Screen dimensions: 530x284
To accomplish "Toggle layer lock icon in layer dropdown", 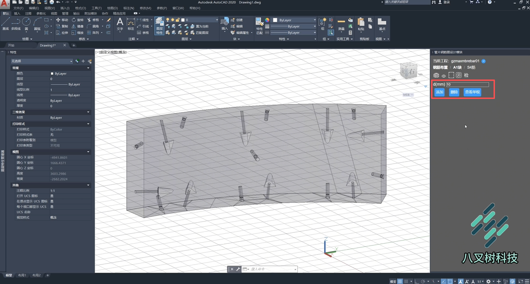I will pyautogui.click(x=177, y=20).
